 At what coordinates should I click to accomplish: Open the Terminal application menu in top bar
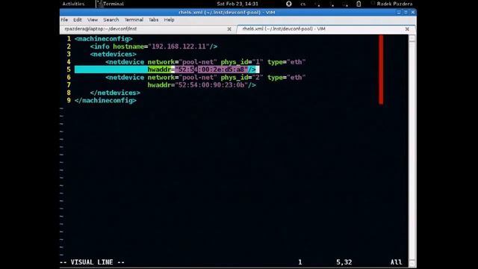tap(110, 4)
